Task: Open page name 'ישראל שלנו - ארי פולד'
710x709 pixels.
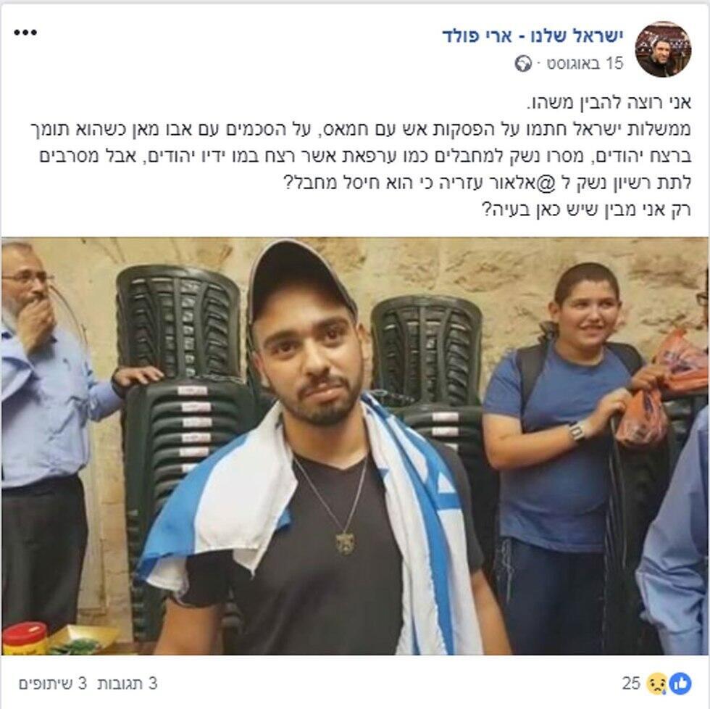Action: (x=533, y=37)
